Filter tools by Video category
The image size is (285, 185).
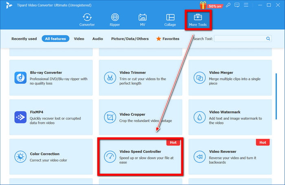pos(79,39)
